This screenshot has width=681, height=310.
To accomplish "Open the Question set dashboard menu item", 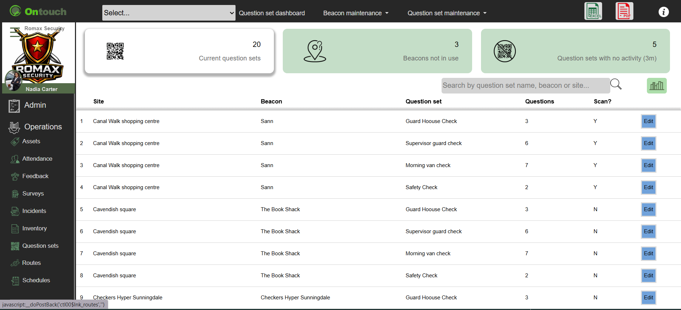I will (272, 13).
